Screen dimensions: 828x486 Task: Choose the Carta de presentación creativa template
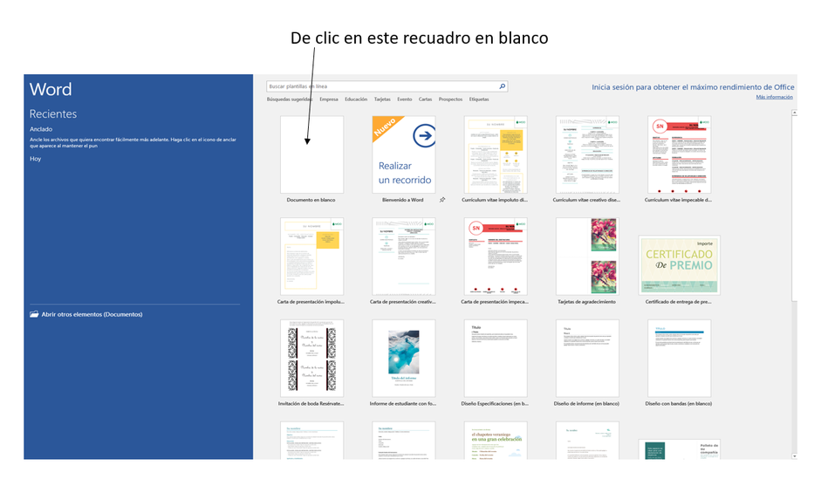[x=403, y=257]
